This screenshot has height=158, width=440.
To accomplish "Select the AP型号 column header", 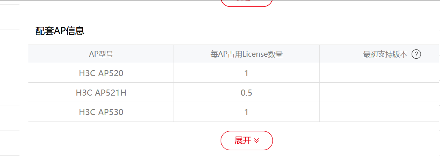I will [x=101, y=54].
